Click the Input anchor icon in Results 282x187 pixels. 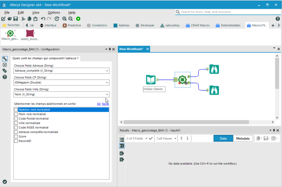122,146
